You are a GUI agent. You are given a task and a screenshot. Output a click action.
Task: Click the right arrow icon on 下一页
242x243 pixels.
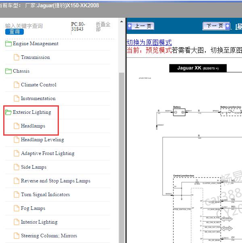[x=227, y=26]
